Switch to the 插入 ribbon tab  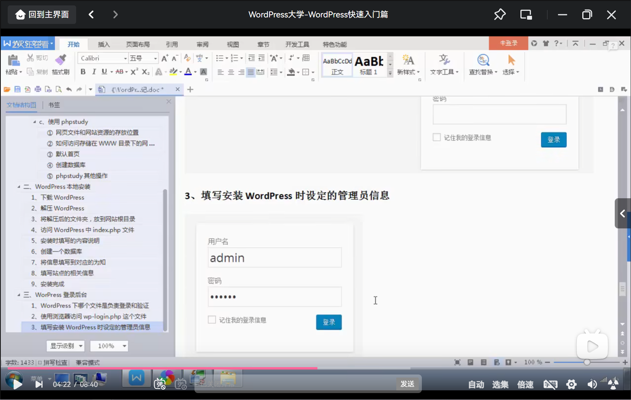tap(104, 44)
